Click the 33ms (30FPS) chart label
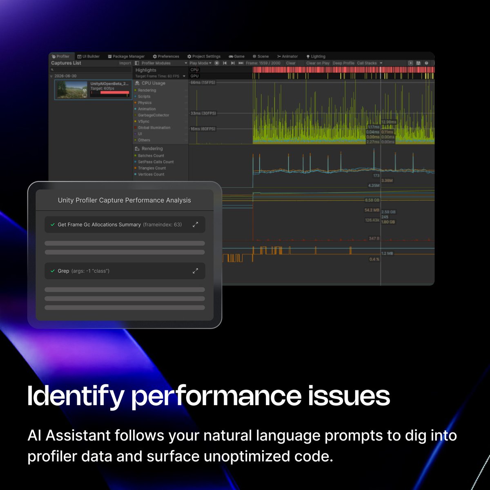The width and height of the screenshot is (490, 490). coord(203,113)
